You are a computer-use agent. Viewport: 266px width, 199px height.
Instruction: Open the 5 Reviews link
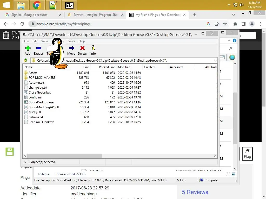click(195, 192)
